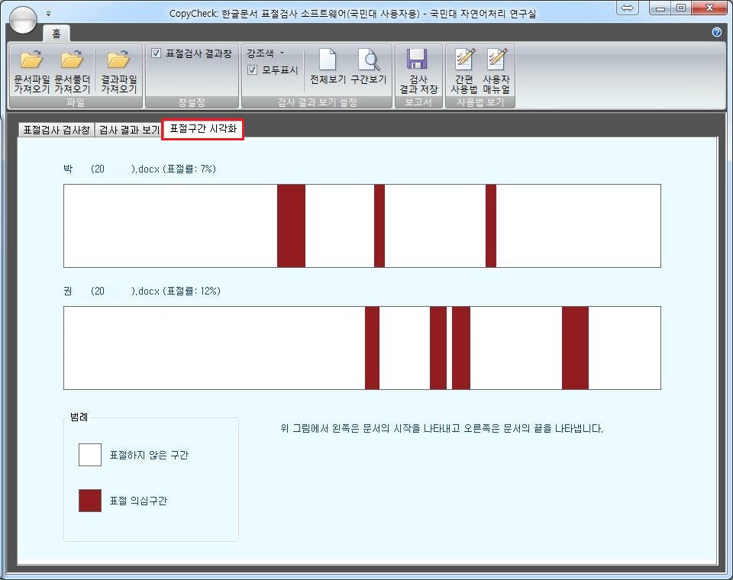The image size is (733, 580).
Task: Open the quick access toolbar dropdown arrow
Action: [x=49, y=14]
